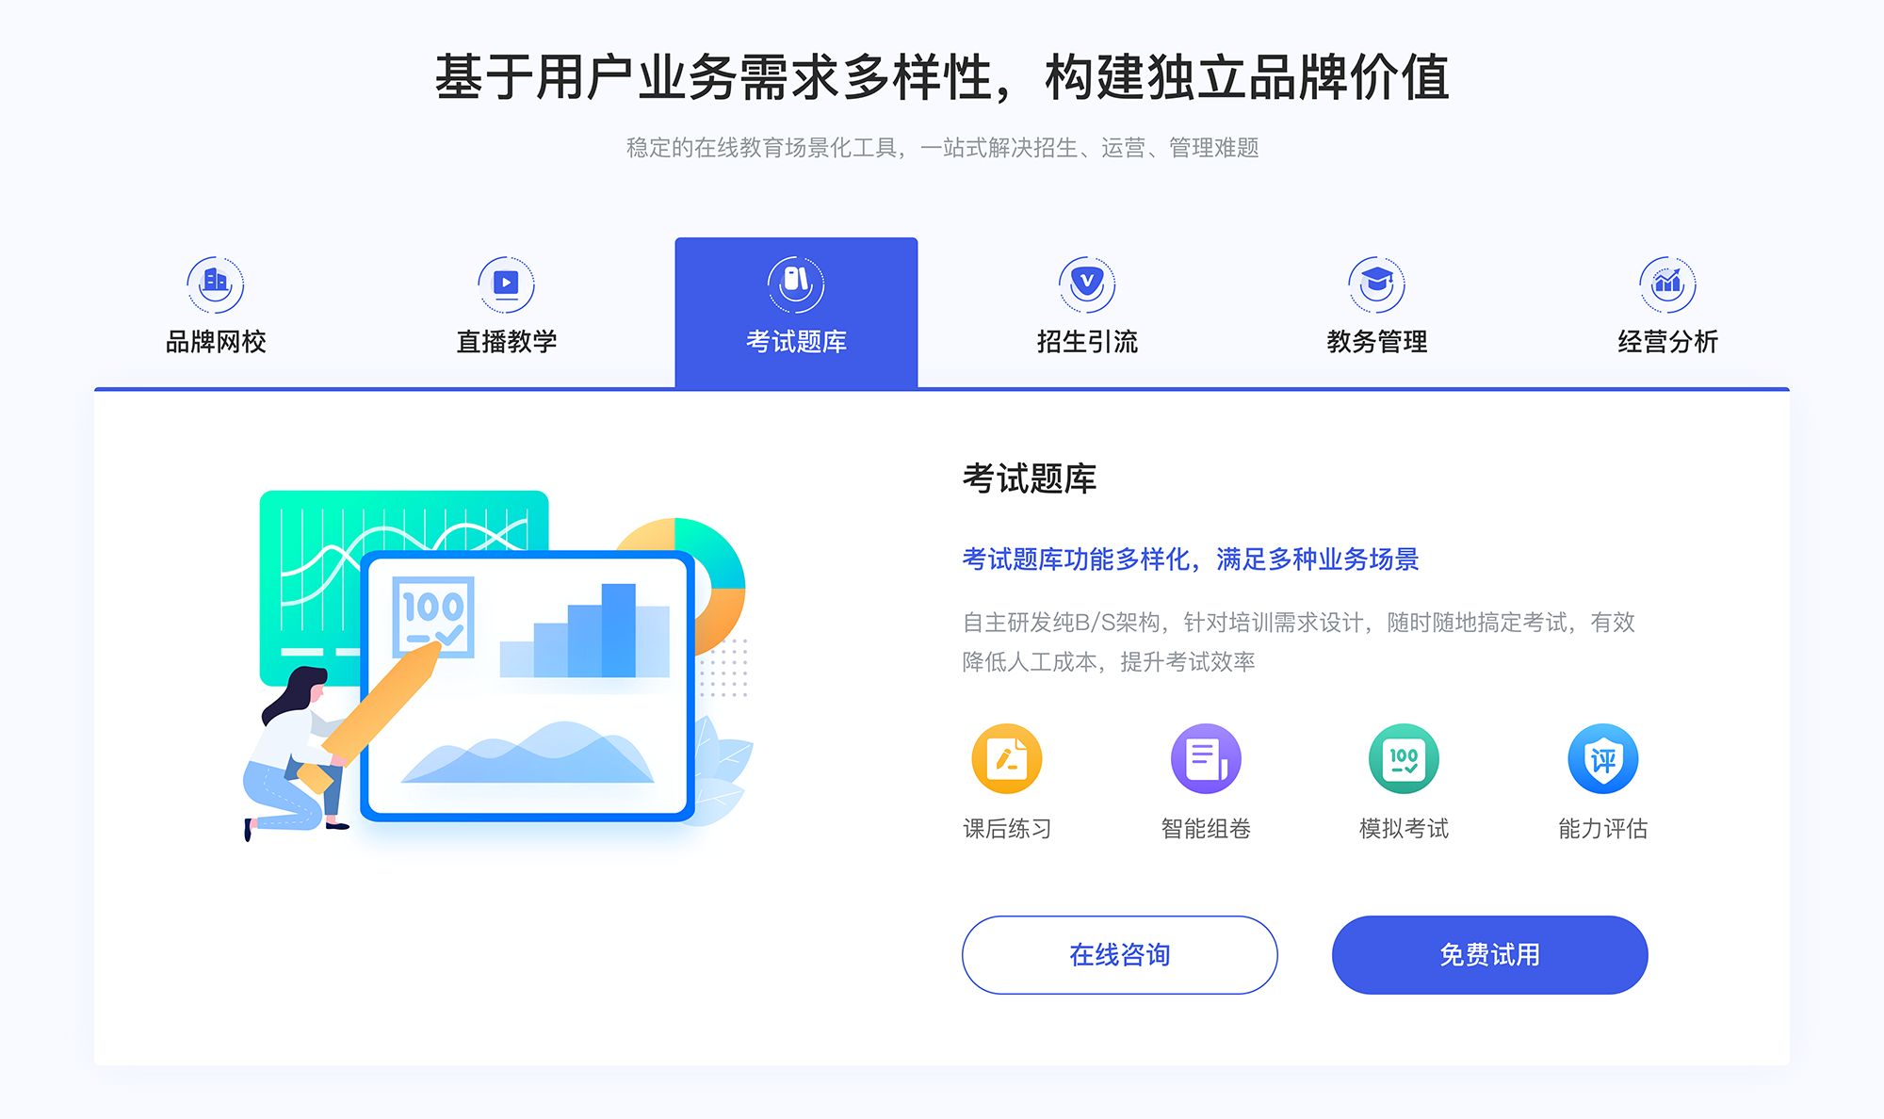Viewport: 1884px width, 1119px height.
Task: Open the 招生引流 section icon
Action: click(1080, 281)
